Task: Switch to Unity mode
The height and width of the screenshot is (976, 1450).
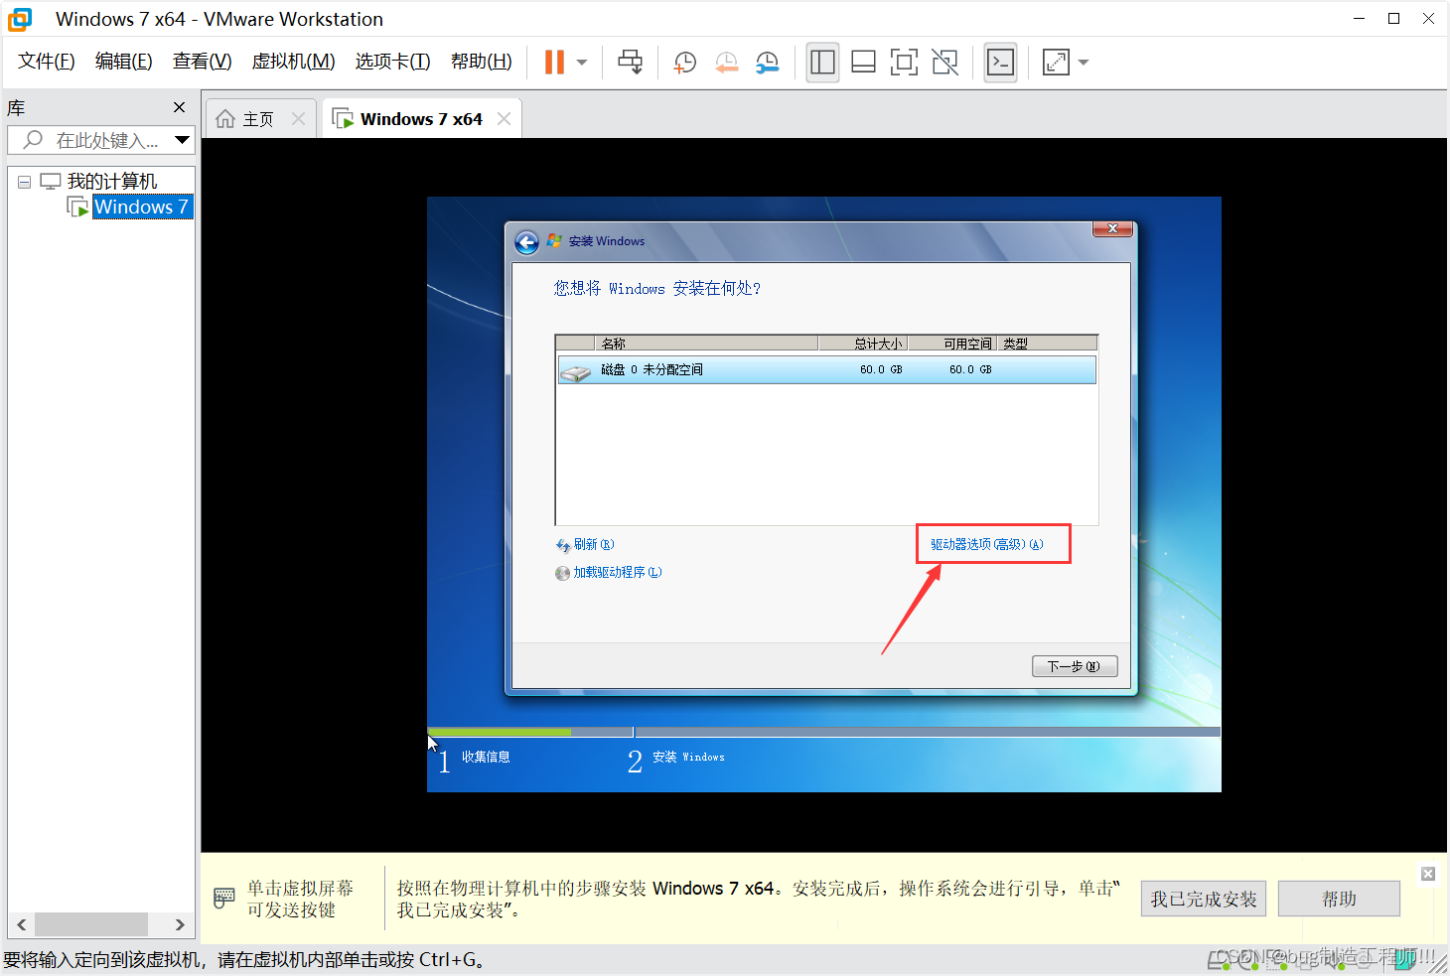Action: [945, 63]
